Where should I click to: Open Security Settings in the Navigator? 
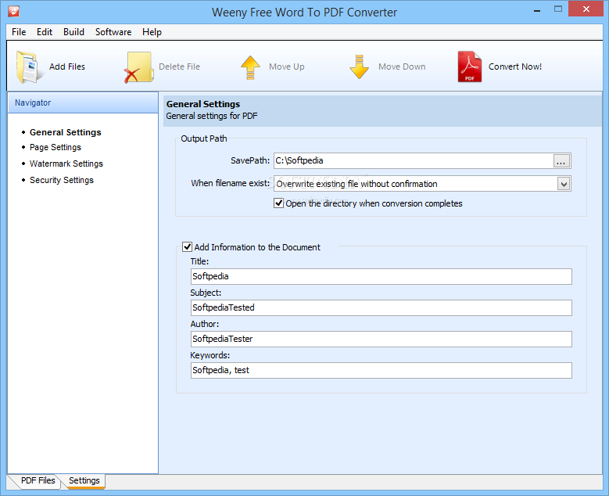pyautogui.click(x=61, y=180)
